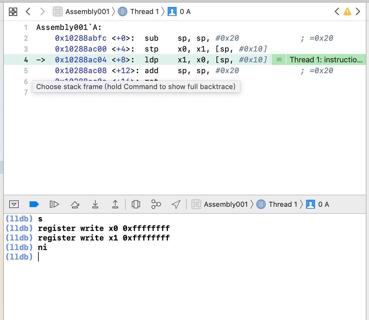Click the 'register write x0 0xffffffff' console line
Viewport: 369px width, 320px height.
pos(104,228)
